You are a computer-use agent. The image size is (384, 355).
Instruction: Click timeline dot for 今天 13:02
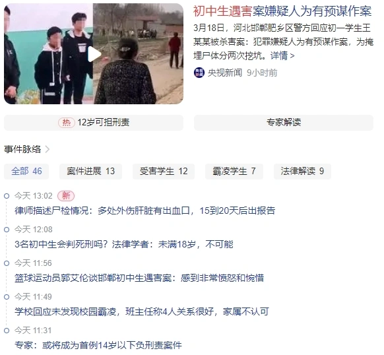(7, 196)
